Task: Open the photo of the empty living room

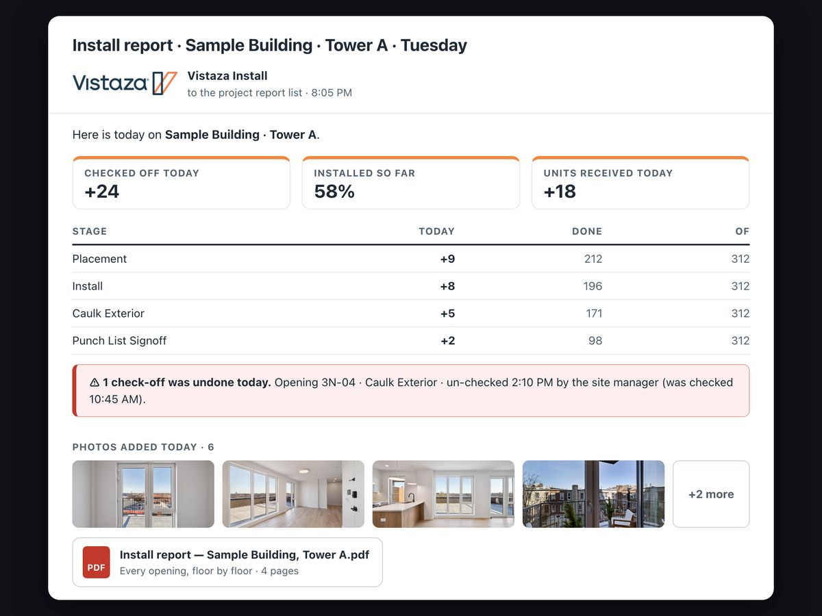Action: (x=293, y=494)
